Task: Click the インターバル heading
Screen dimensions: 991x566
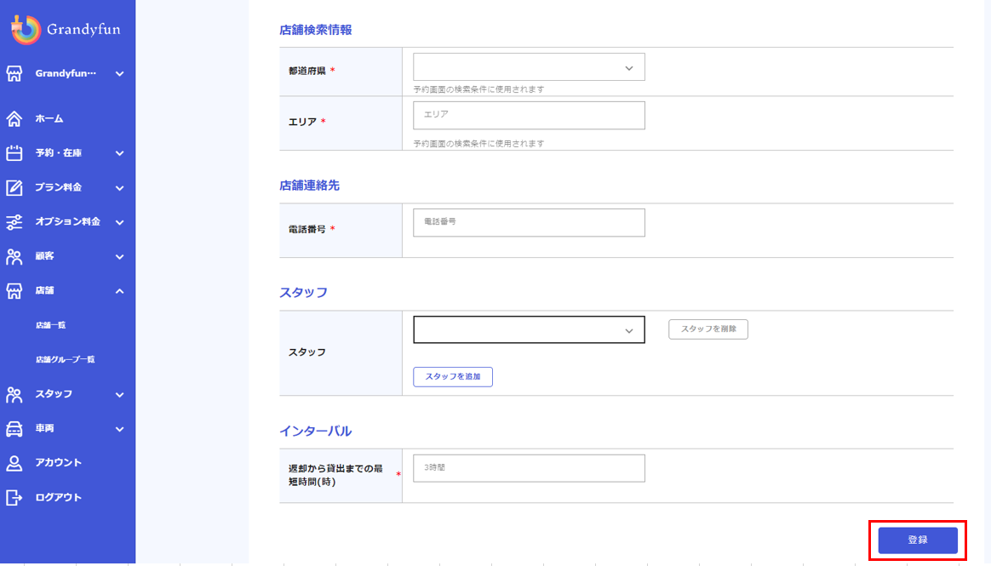Action: click(315, 431)
